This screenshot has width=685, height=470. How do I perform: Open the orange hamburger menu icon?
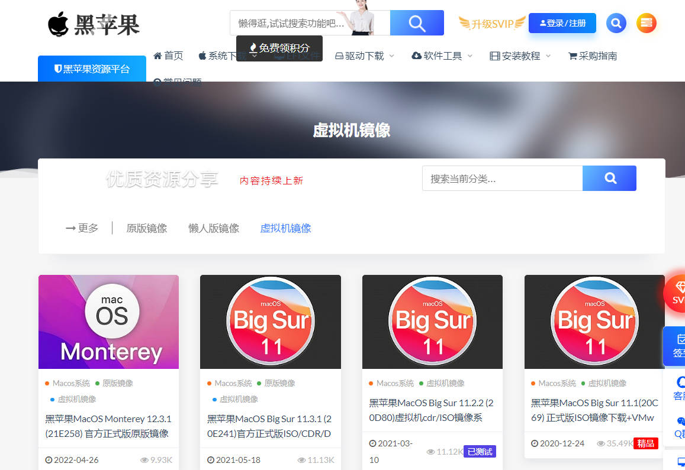coord(647,23)
